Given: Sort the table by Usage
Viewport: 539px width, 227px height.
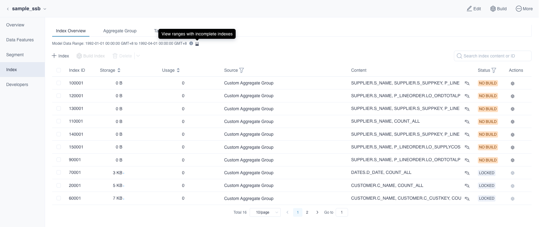Looking at the screenshot, I should 178,70.
